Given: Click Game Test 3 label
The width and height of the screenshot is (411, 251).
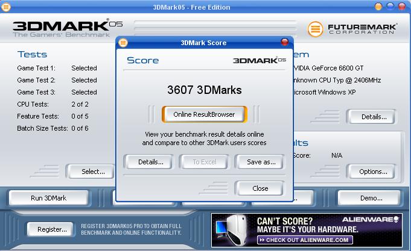Looking at the screenshot, I should [36, 92].
